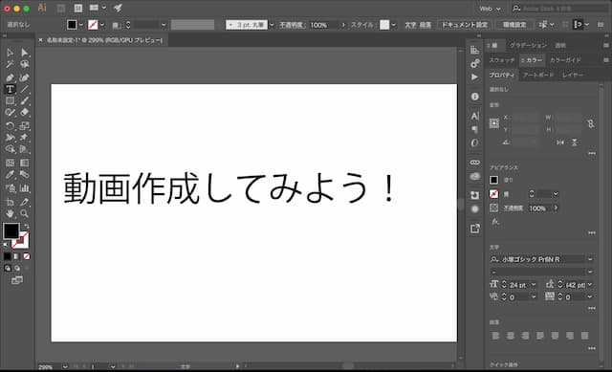
Task: Enable Draw Behind mode
Action: pyautogui.click(x=17, y=268)
